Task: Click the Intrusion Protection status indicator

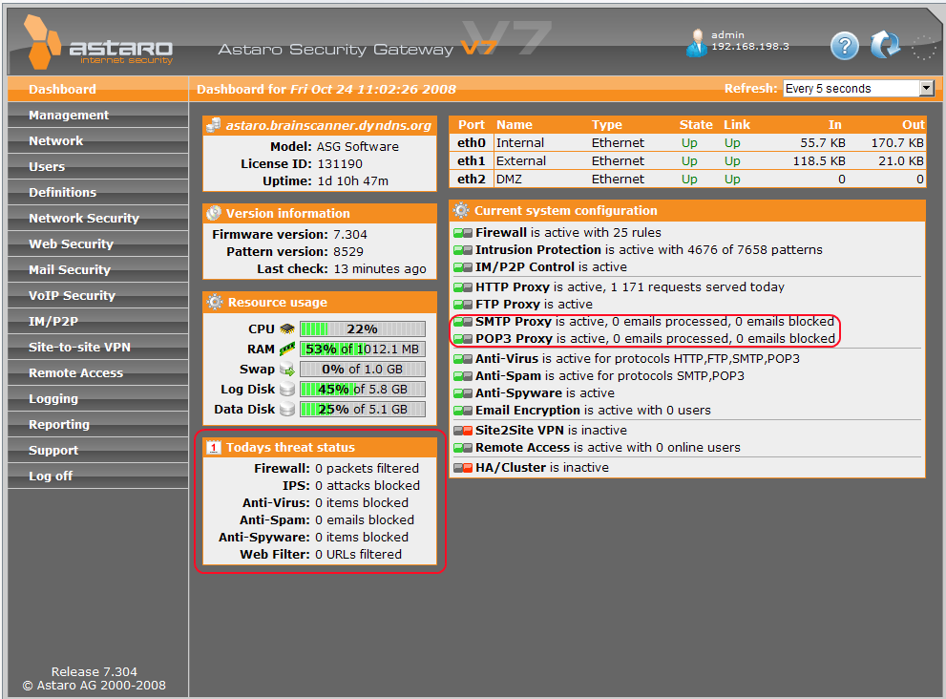Action: tap(463, 250)
